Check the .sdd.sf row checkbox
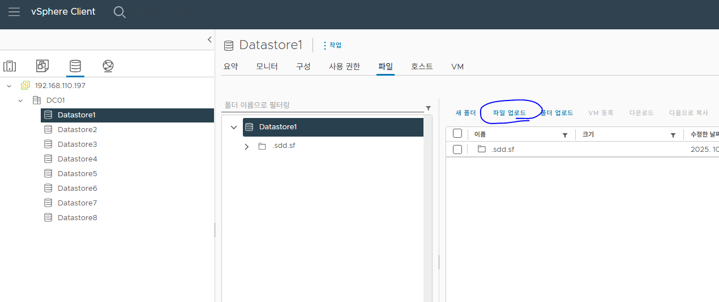This screenshot has width=719, height=302. click(x=457, y=149)
